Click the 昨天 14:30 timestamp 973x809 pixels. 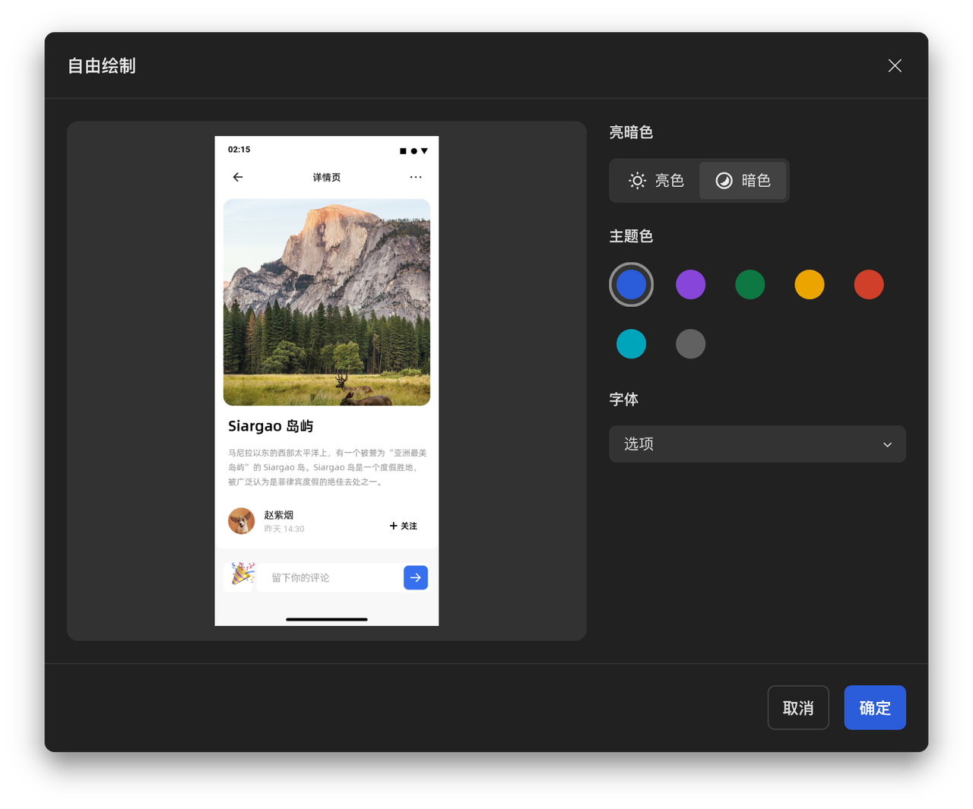coord(284,529)
